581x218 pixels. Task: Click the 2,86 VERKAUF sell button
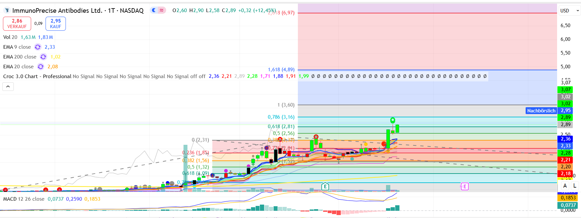(x=17, y=24)
